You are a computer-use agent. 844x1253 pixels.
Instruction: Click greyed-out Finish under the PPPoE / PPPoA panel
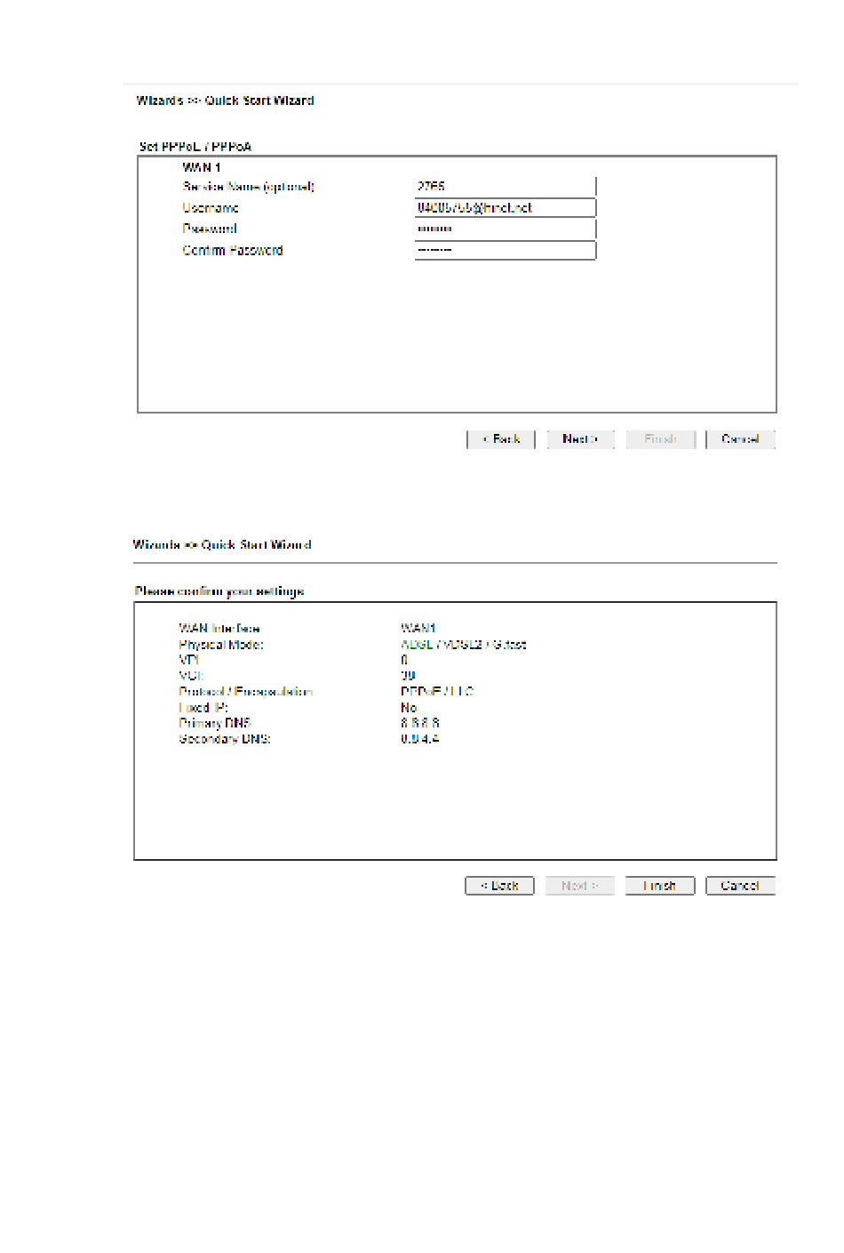[x=660, y=439]
